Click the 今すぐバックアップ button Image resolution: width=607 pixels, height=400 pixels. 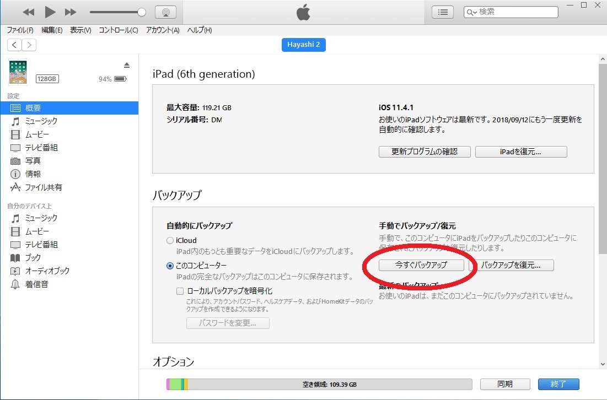click(421, 265)
